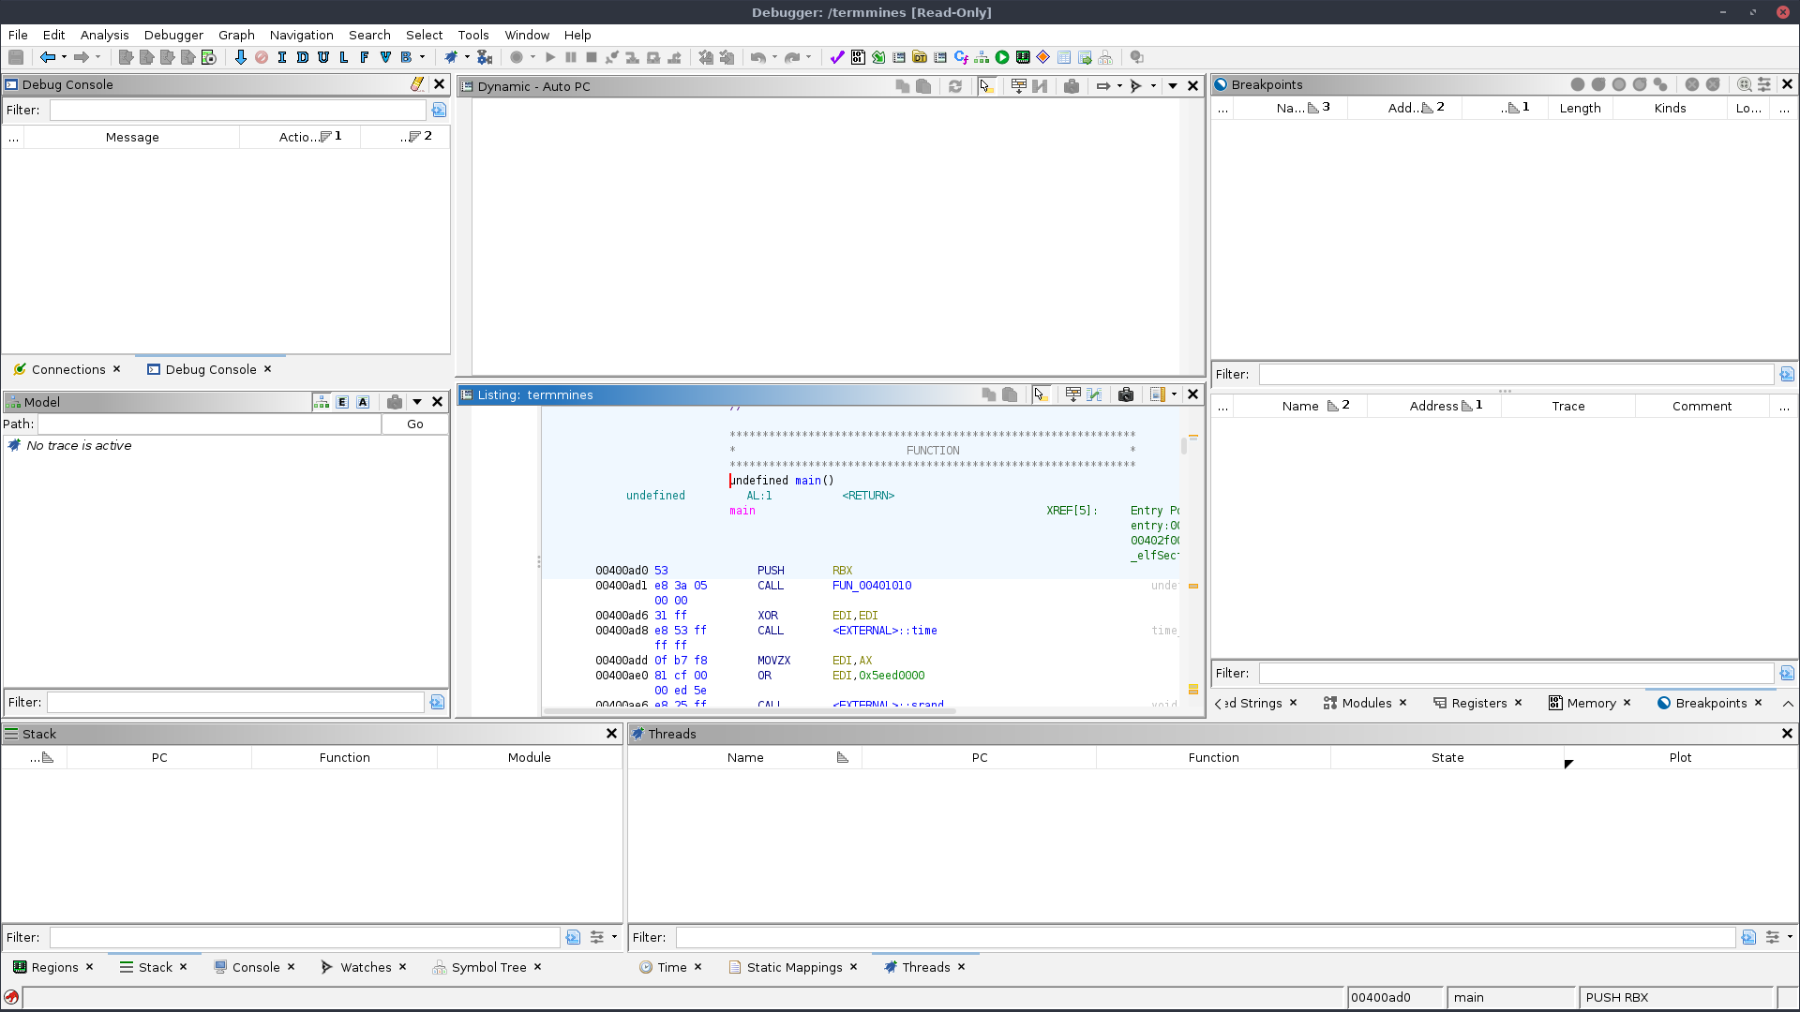Open the Analysis menu
Screen dimensions: 1800x1012
104,34
